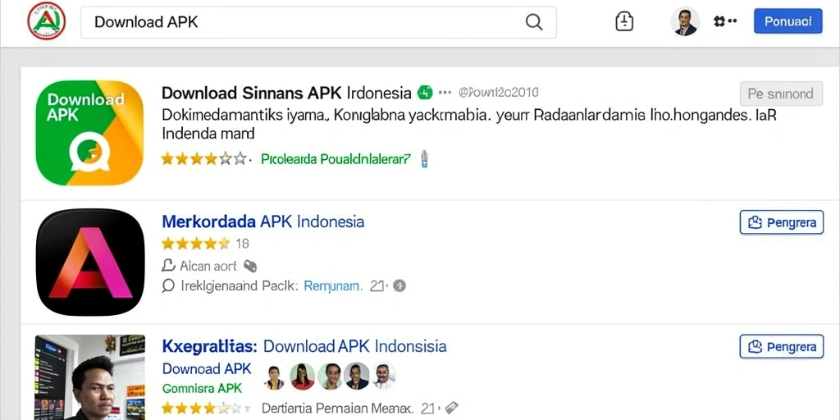
Task: Click the comment icon before Irekljenaand Paclk
Action: point(168,286)
